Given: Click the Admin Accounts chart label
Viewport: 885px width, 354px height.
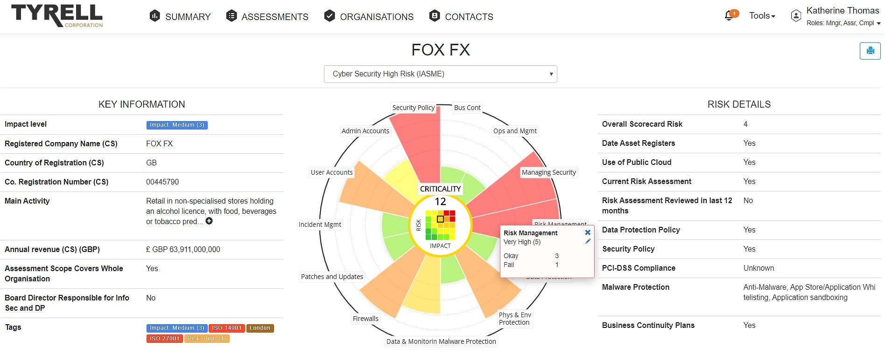Looking at the screenshot, I should point(365,131).
